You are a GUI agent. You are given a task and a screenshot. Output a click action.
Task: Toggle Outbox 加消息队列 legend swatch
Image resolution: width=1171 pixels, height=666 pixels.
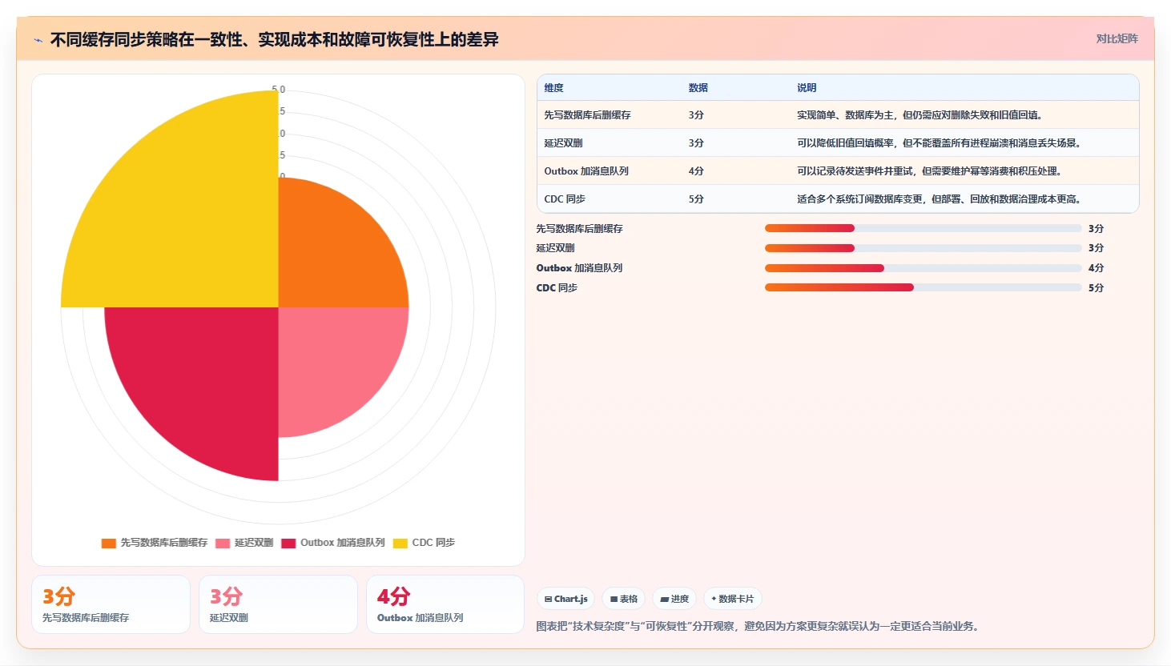tap(288, 543)
